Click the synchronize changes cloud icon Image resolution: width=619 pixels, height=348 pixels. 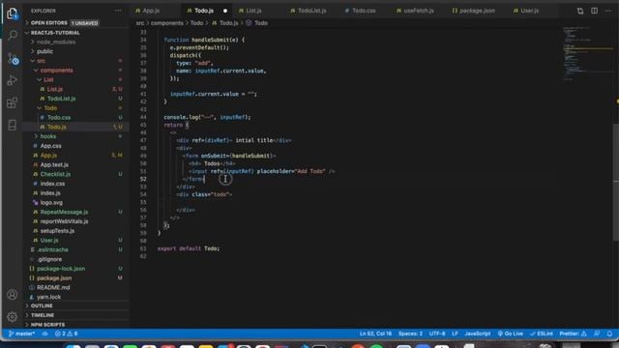tap(45, 333)
